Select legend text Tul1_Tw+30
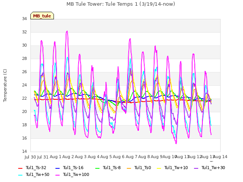The image size is (243, 182). (213, 168)
